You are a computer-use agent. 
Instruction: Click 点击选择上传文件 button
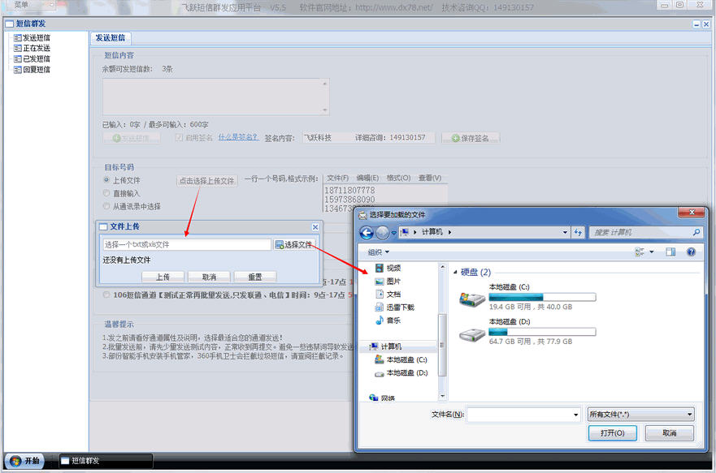pyautogui.click(x=207, y=181)
